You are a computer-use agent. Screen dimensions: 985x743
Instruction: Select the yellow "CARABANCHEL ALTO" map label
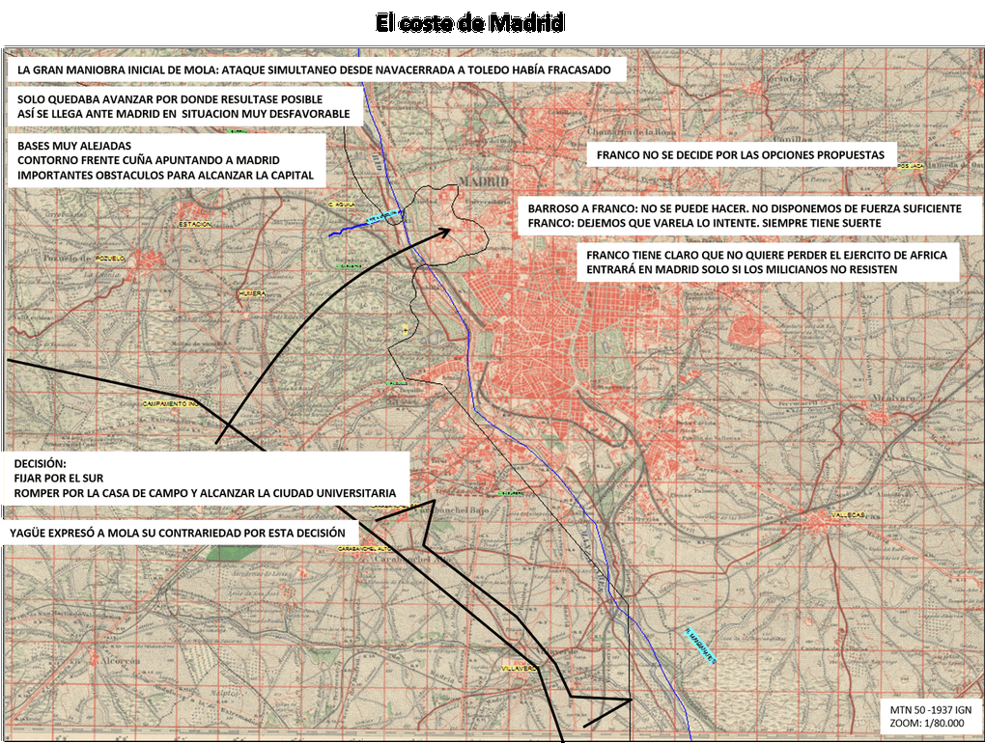tap(365, 548)
